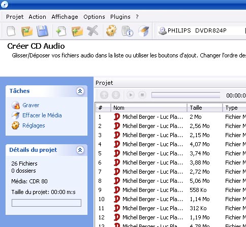This screenshot has height=227, width=246.
Task: Select track 10 sized 1,14 Mo
Action: (171, 199)
